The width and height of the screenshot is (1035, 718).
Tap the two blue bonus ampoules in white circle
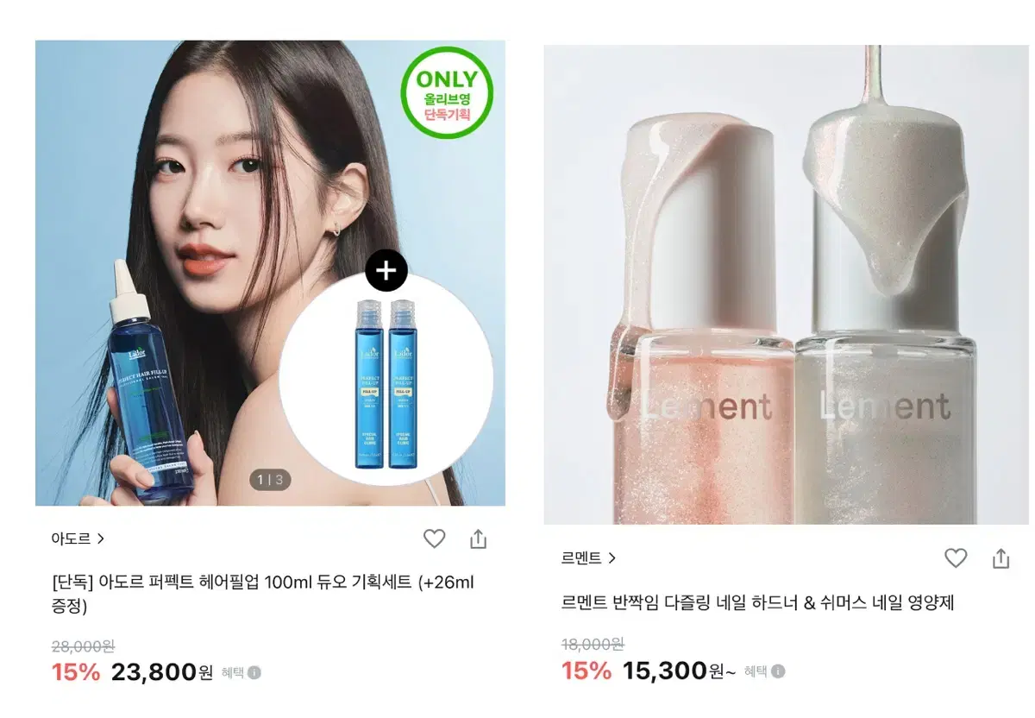(x=386, y=384)
